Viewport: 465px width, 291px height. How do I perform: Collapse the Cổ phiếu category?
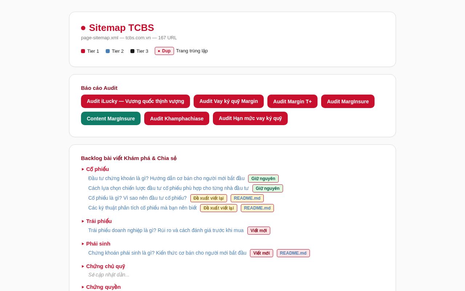pyautogui.click(x=95, y=169)
